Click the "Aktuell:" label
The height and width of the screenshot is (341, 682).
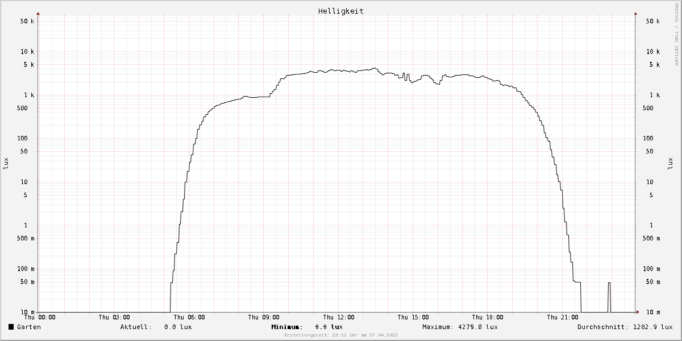pos(136,327)
